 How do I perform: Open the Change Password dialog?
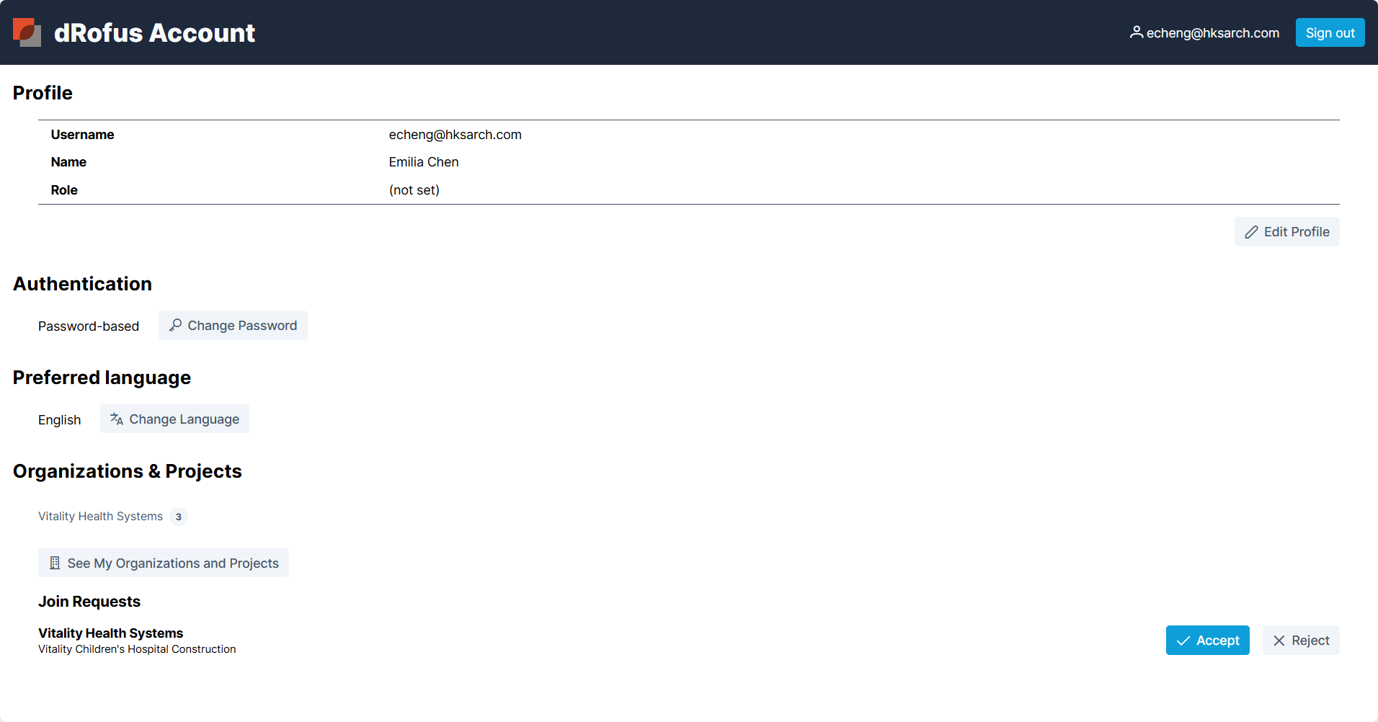tap(233, 326)
